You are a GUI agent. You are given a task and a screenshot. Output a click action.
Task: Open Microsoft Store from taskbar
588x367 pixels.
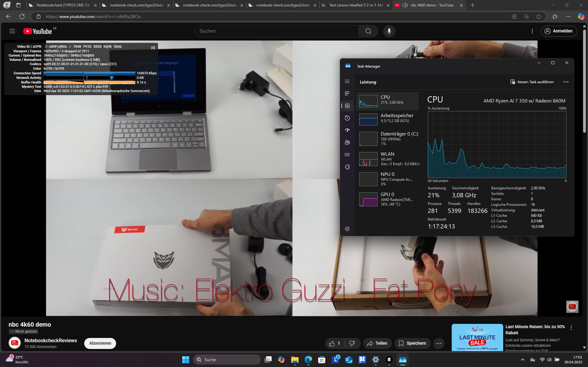click(x=322, y=360)
